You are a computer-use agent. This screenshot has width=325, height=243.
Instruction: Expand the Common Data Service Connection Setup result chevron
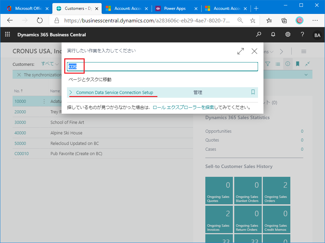(71, 92)
